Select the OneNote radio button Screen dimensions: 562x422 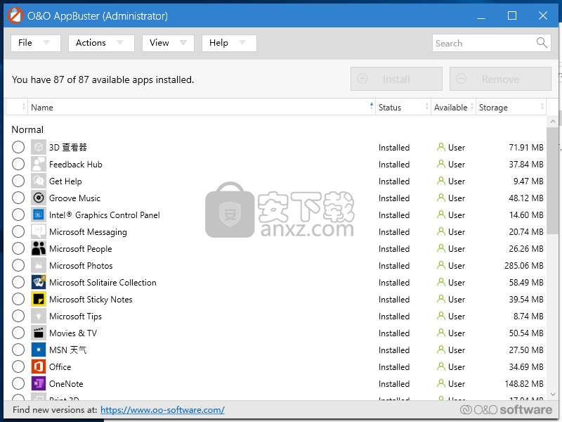pos(18,383)
